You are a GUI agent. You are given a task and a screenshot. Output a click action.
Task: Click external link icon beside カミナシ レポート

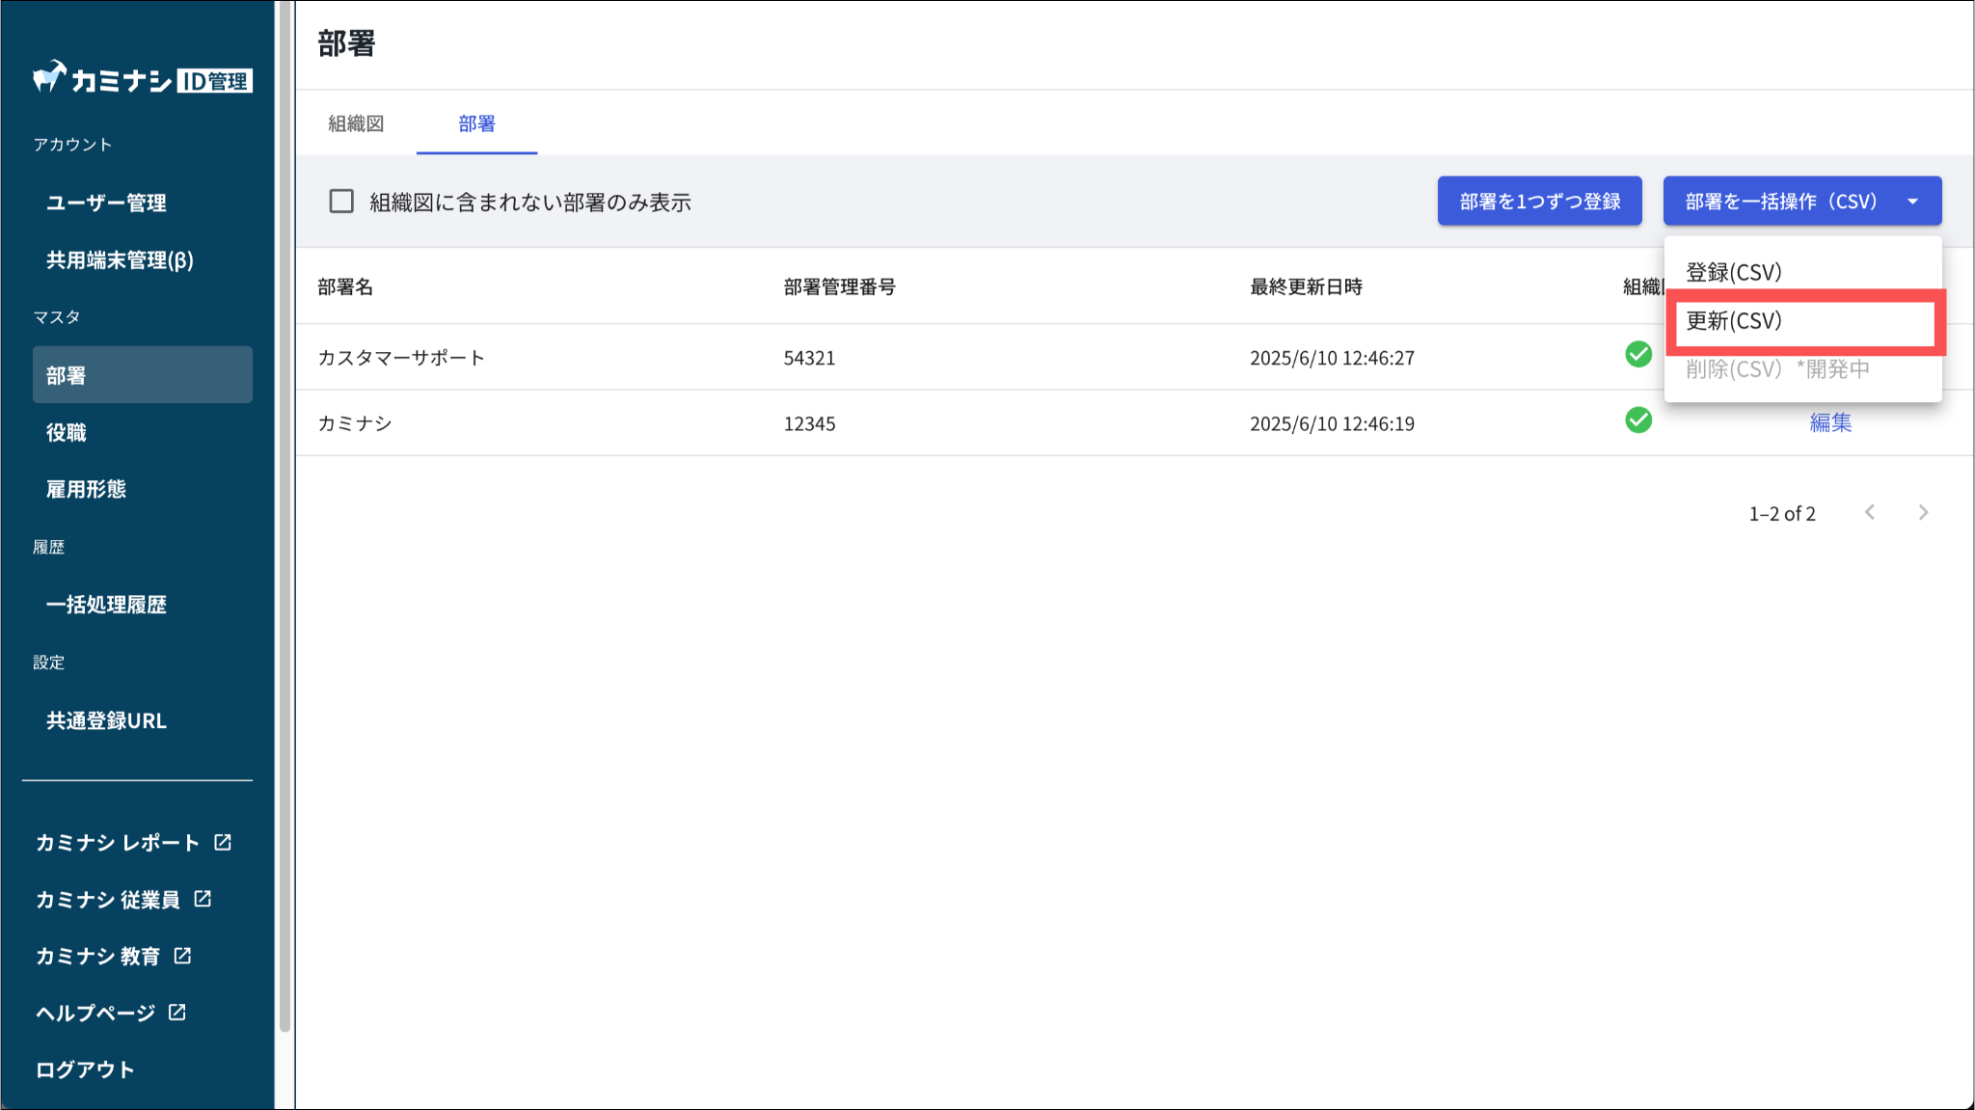pyautogui.click(x=223, y=842)
